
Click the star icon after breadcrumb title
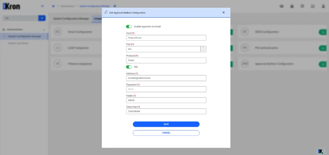tap(115, 6)
